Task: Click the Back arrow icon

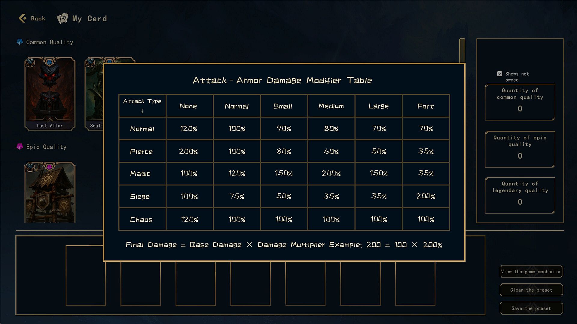Action: pyautogui.click(x=23, y=18)
